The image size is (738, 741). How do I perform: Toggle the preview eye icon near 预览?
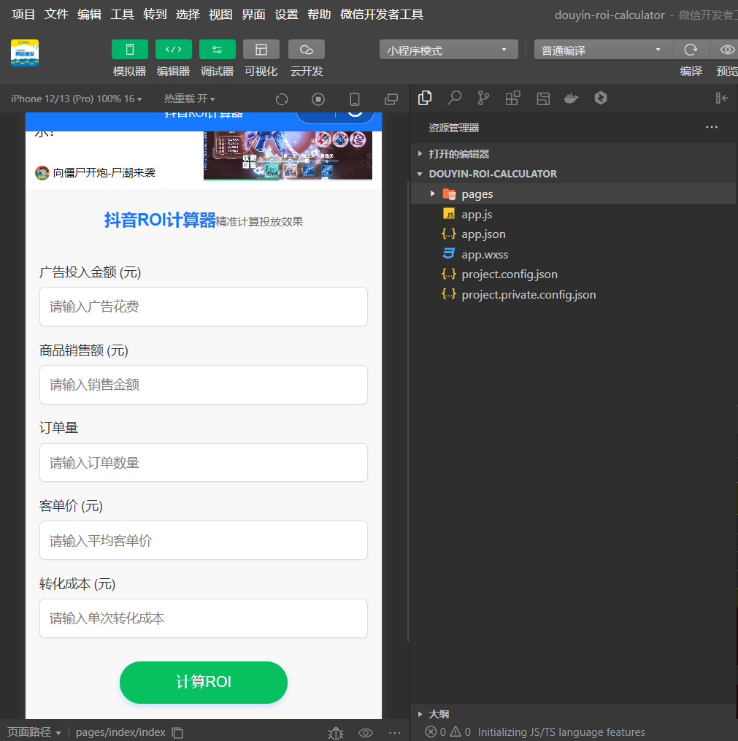click(726, 50)
